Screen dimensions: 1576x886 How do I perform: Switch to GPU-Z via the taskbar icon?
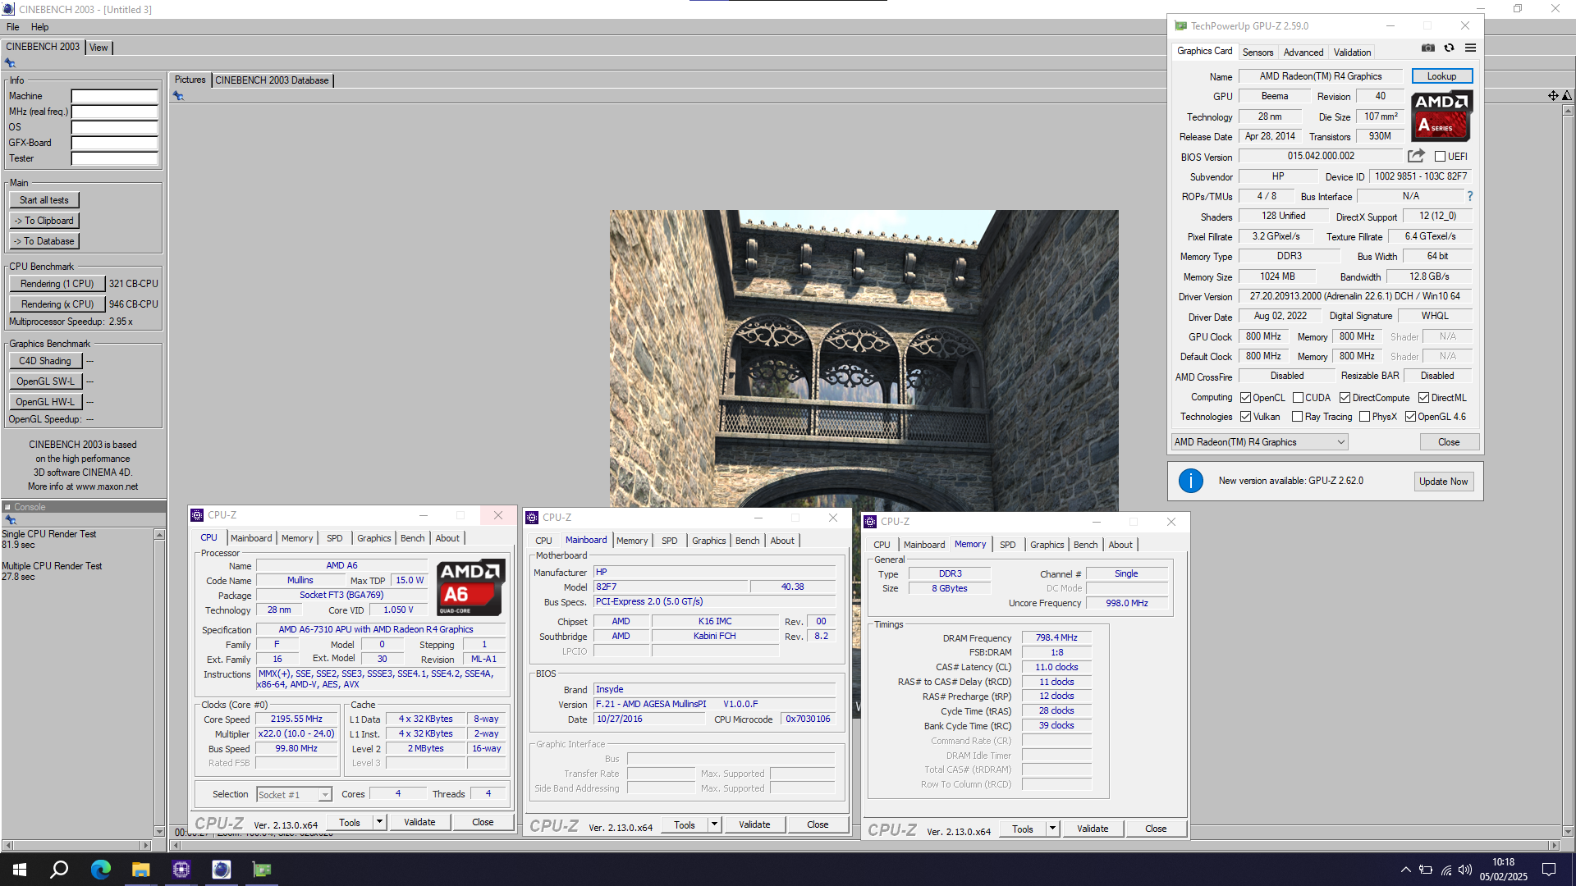262,870
